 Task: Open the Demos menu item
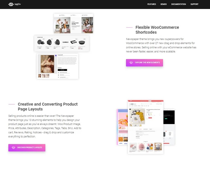[x=164, y=4]
